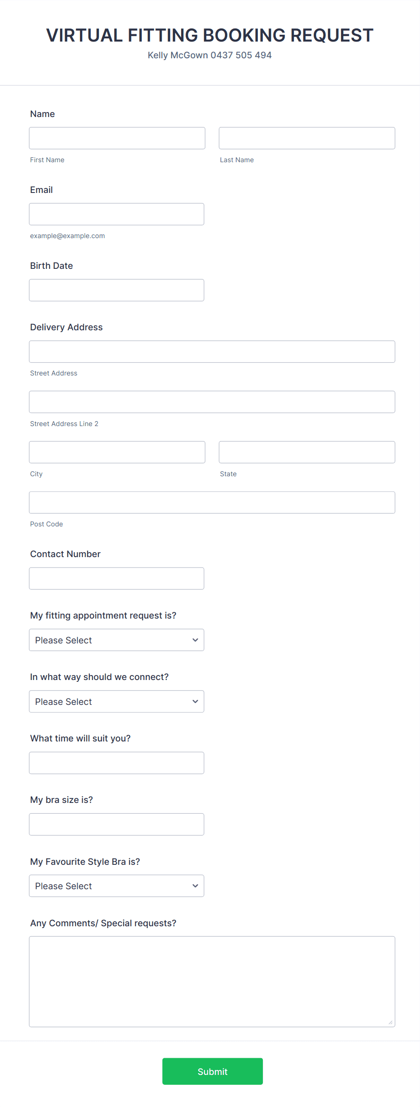
Task: Click the 'What time will suit you' field
Action: [117, 763]
